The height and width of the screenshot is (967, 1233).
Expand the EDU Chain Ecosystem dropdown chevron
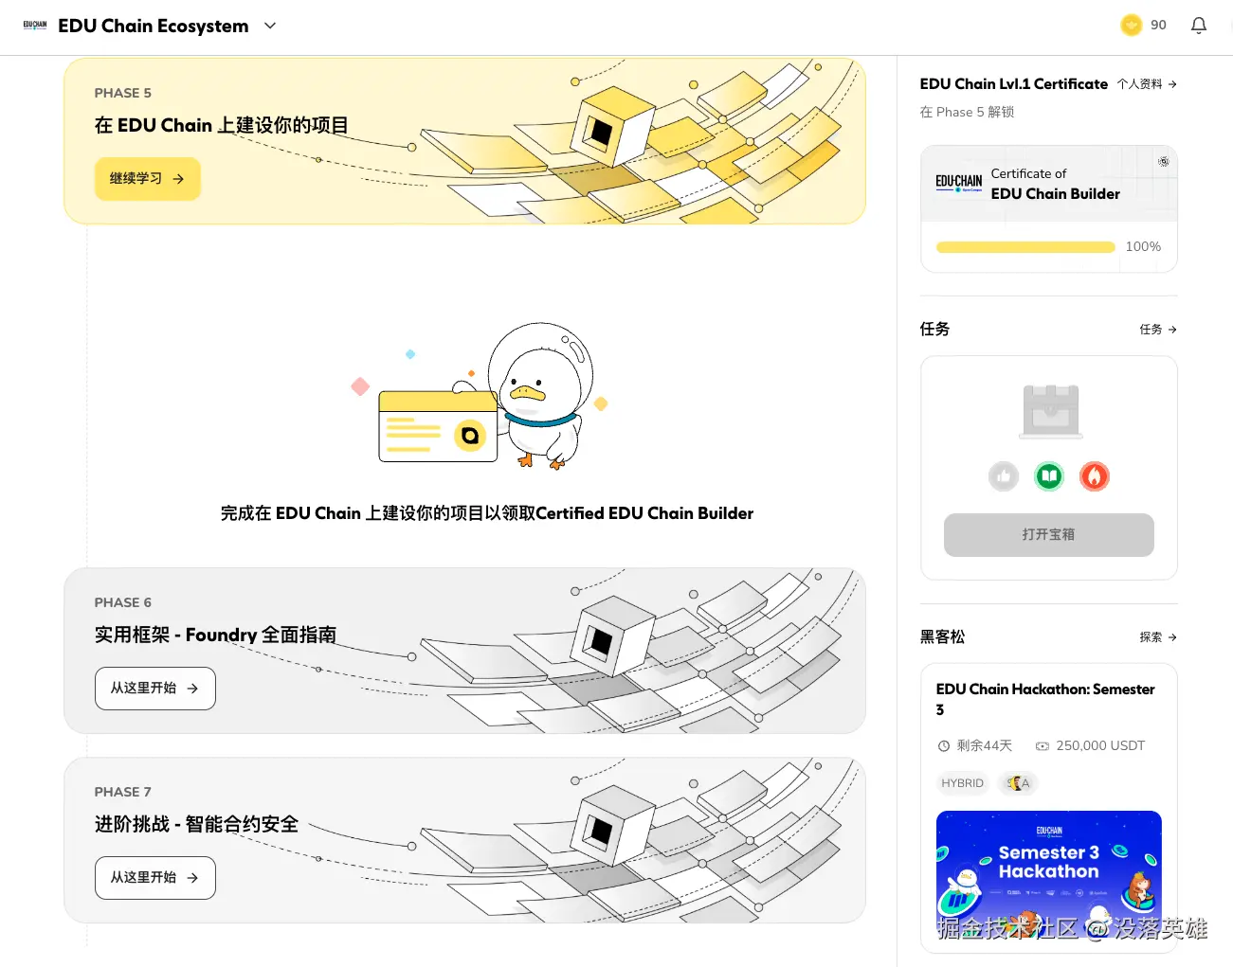coord(270,26)
